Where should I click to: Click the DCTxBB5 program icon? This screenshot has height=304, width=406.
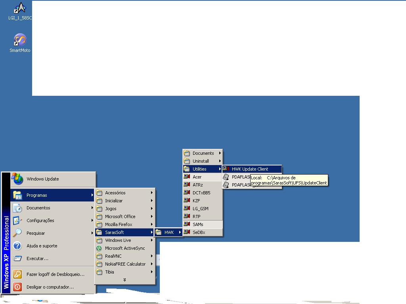click(x=187, y=193)
